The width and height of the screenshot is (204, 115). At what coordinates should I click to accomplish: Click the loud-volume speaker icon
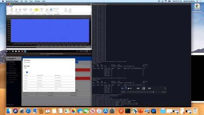tap(131, 88)
